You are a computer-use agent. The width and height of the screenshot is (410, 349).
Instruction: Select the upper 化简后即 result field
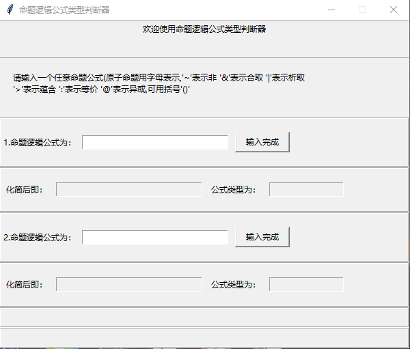click(129, 189)
